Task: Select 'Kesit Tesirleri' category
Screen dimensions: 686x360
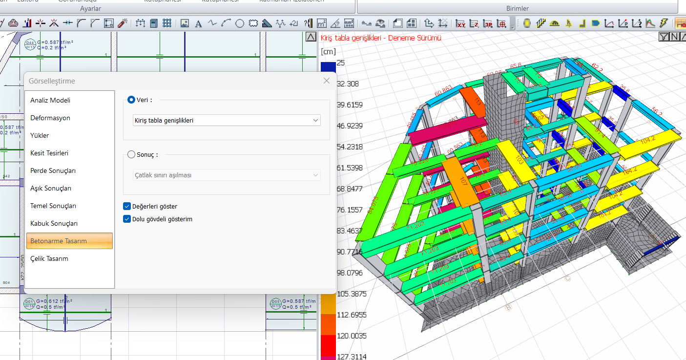Action: [69, 153]
